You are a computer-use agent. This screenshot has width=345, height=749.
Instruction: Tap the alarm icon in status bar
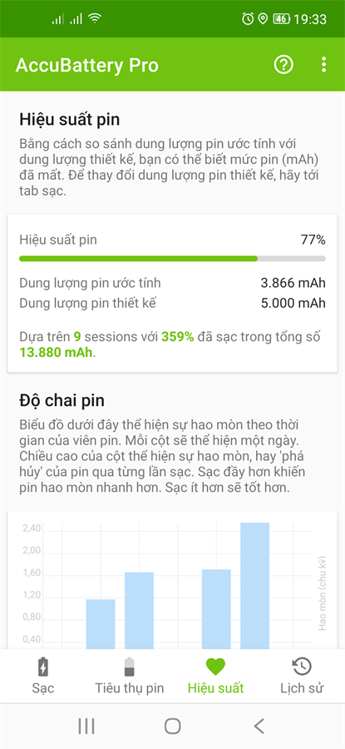(x=248, y=18)
